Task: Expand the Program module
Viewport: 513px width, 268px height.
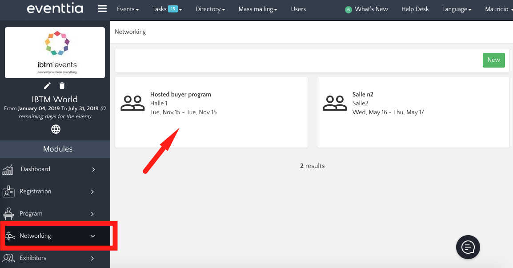Action: click(x=92, y=214)
